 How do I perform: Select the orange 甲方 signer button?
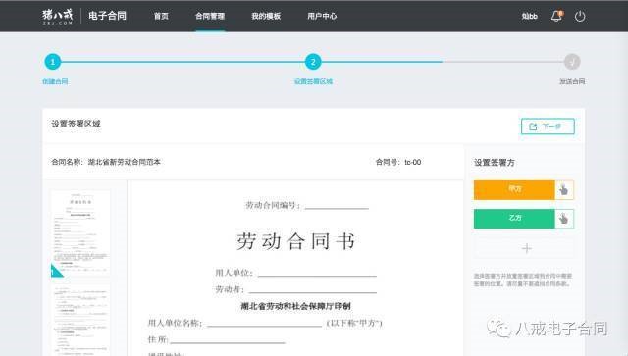(514, 190)
